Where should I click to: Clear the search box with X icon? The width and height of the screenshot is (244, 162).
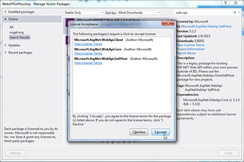235,12
